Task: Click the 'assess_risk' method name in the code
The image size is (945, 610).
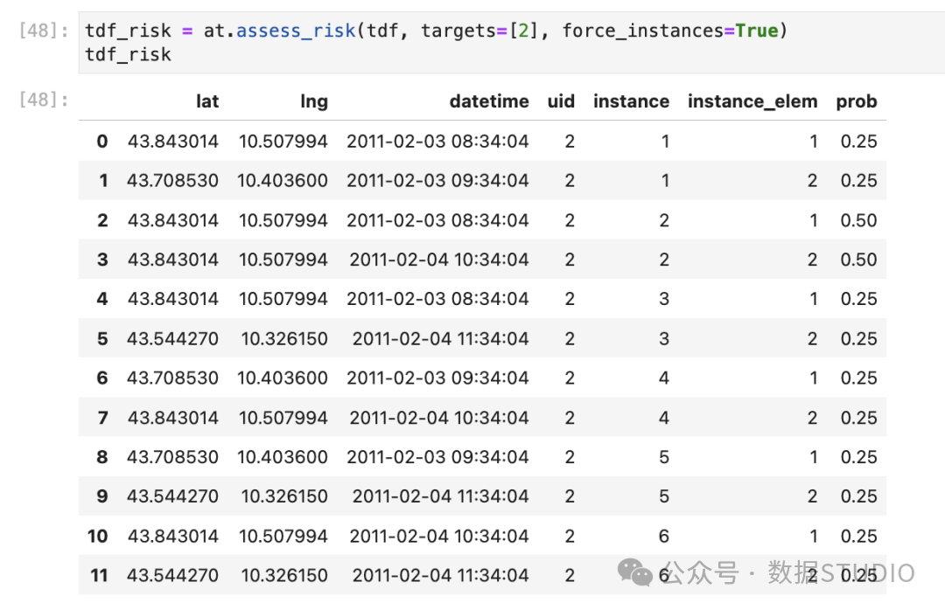Action: tap(296, 31)
